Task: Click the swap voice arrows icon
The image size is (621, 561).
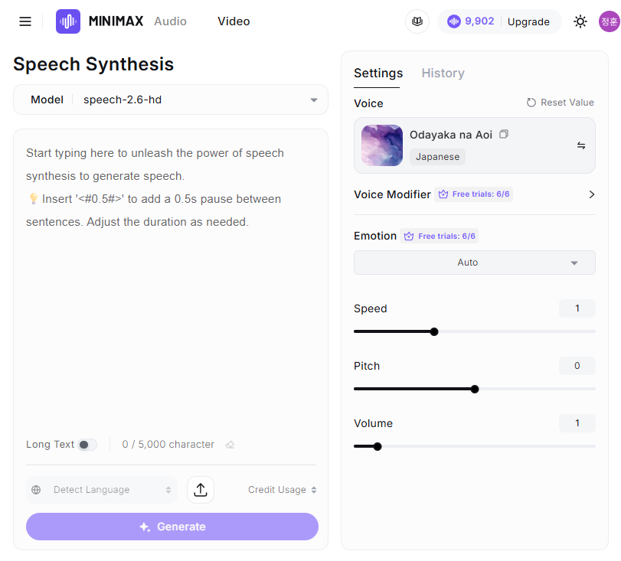Action: [580, 145]
